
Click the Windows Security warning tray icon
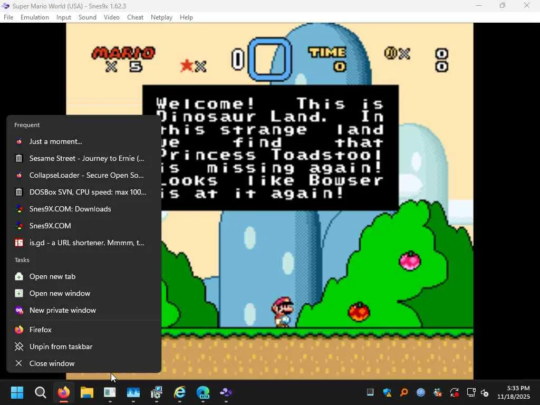click(x=387, y=392)
